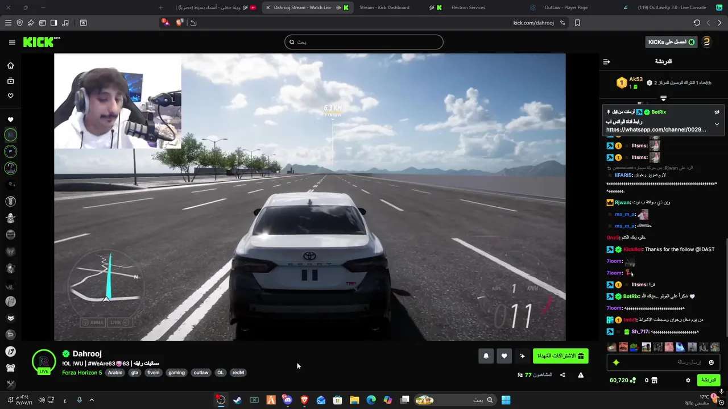
Task: Collapse chat panel with header arrow icon
Action: pos(606,61)
